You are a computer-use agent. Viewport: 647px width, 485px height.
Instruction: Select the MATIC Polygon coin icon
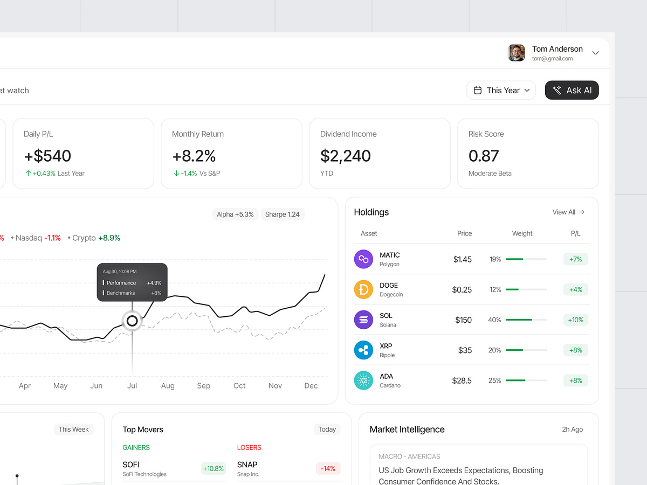(363, 259)
